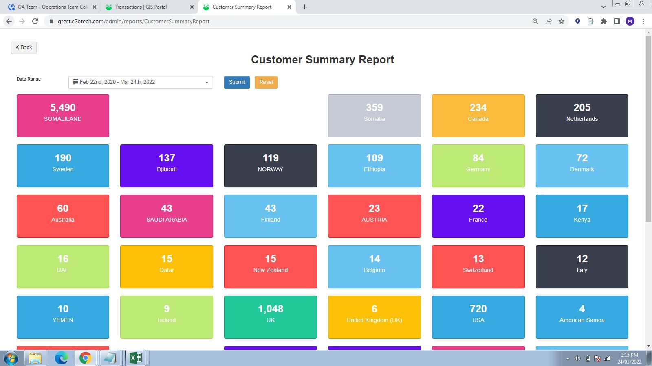Select the Finland 43 card

[271, 216]
